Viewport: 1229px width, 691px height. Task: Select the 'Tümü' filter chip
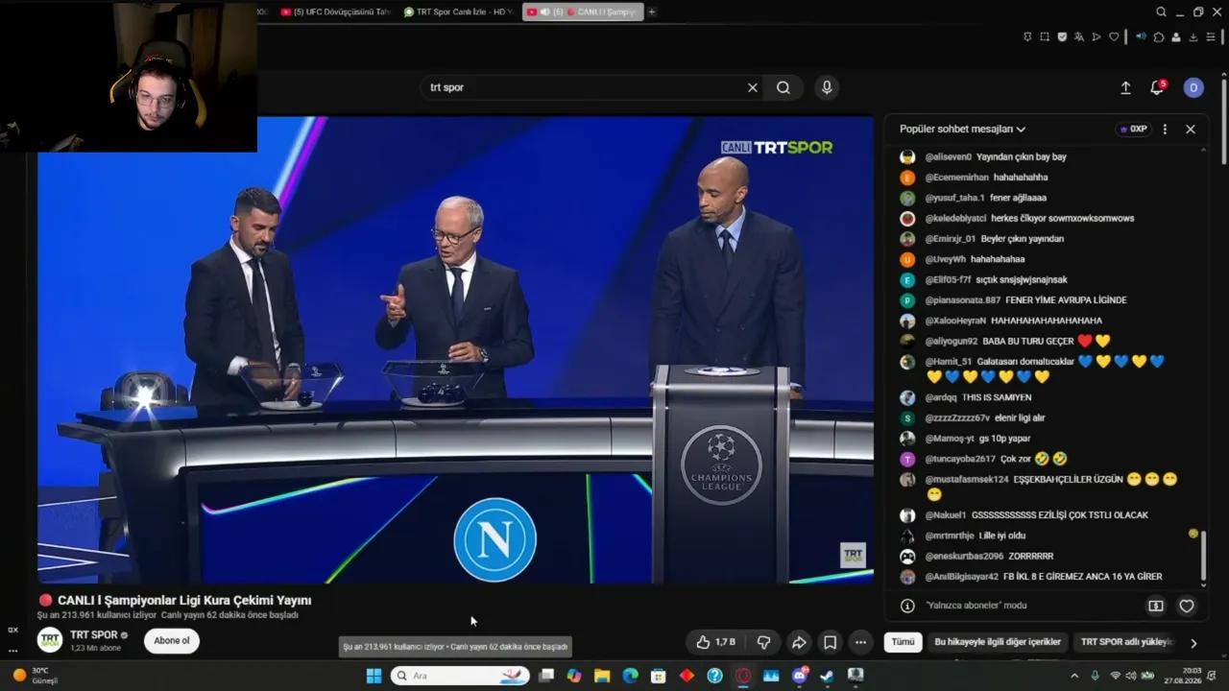click(903, 642)
